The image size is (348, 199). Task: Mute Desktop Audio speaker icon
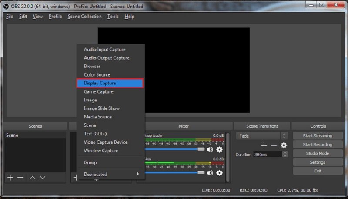(210, 149)
